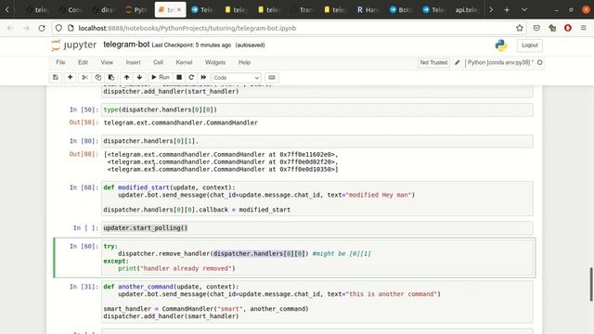Move selected cell down with arrow icon
Viewport: 594px width, 334px height.
tap(139, 78)
